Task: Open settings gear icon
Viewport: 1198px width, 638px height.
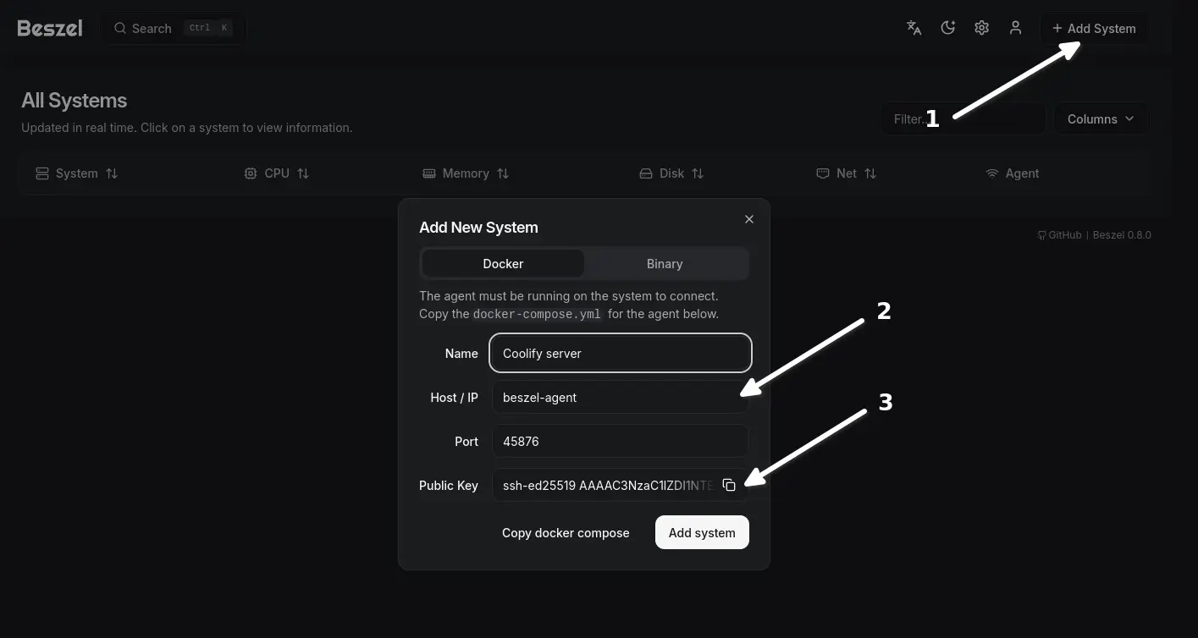Action: pos(981,28)
